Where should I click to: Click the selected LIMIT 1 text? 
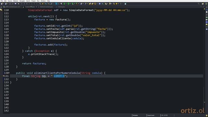coord(59,76)
